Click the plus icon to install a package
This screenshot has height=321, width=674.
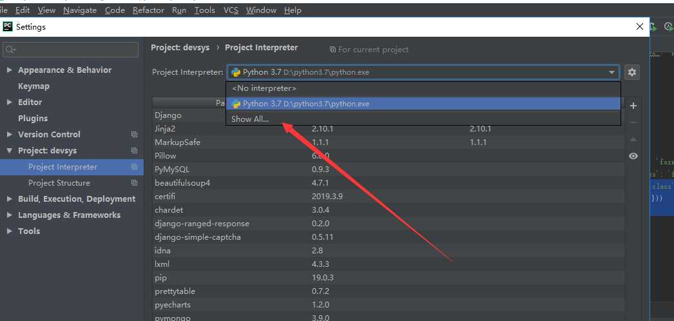pos(633,106)
